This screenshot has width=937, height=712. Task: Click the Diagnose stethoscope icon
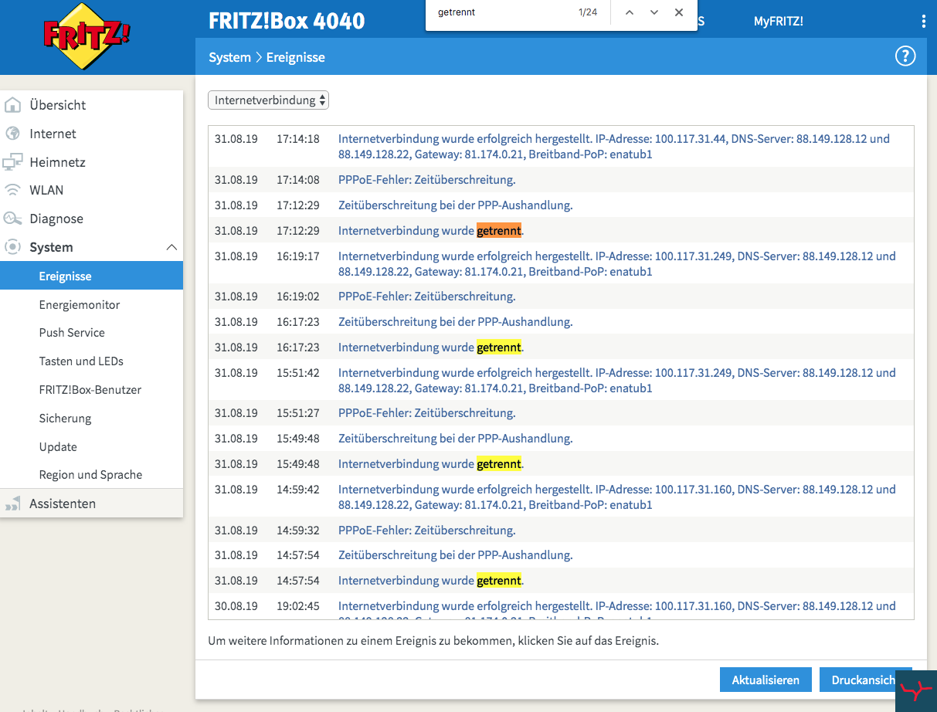[12, 219]
